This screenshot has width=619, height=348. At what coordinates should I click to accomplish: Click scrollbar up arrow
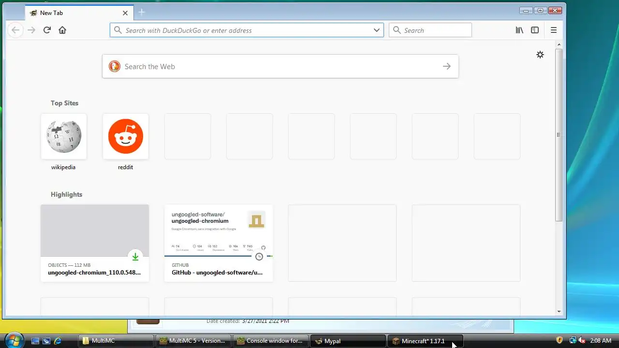[x=559, y=45]
